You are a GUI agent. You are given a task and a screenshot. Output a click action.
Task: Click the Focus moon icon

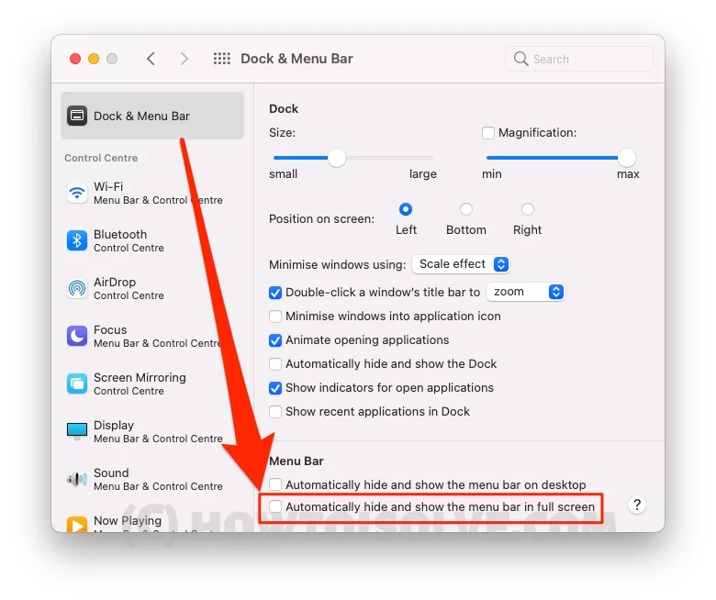tap(77, 336)
